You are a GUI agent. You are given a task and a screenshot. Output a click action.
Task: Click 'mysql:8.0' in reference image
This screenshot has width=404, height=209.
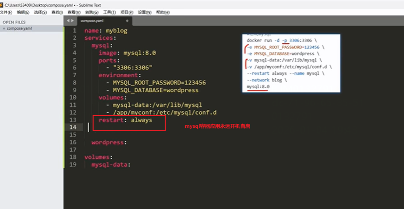[258, 87]
